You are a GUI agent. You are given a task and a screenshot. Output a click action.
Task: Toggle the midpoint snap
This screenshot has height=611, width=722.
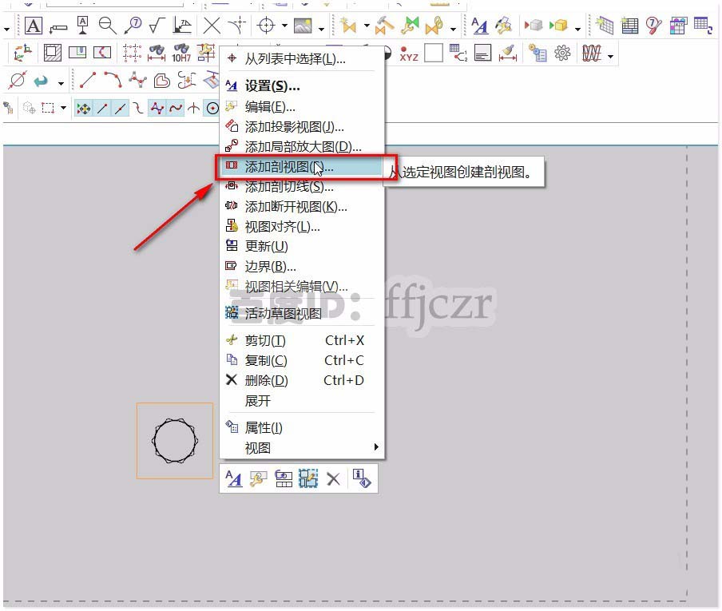121,109
